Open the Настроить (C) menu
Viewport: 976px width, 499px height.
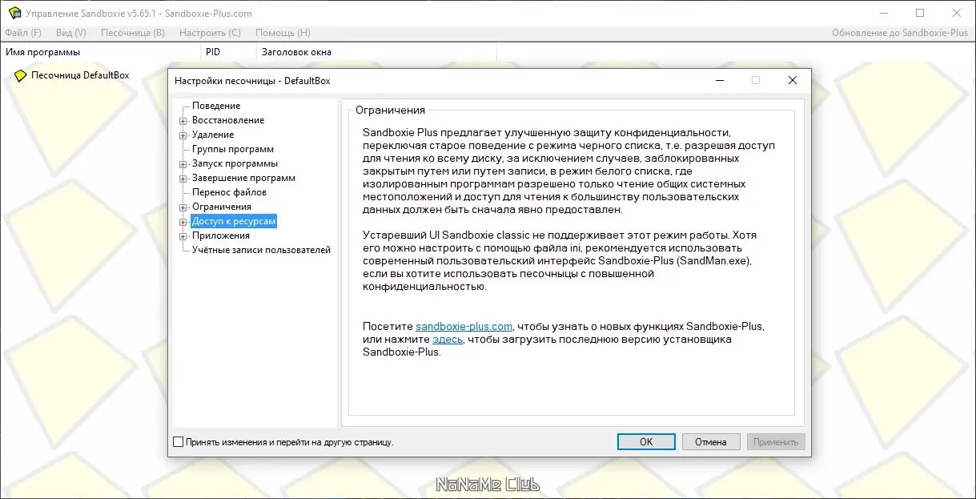pos(210,33)
